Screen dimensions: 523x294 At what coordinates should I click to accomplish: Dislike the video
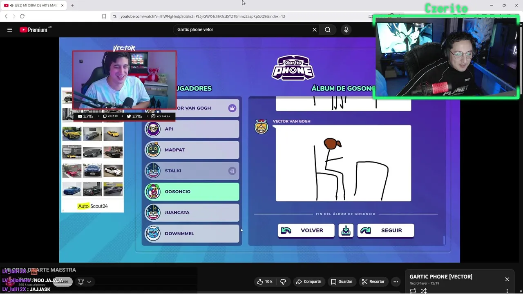point(283,281)
